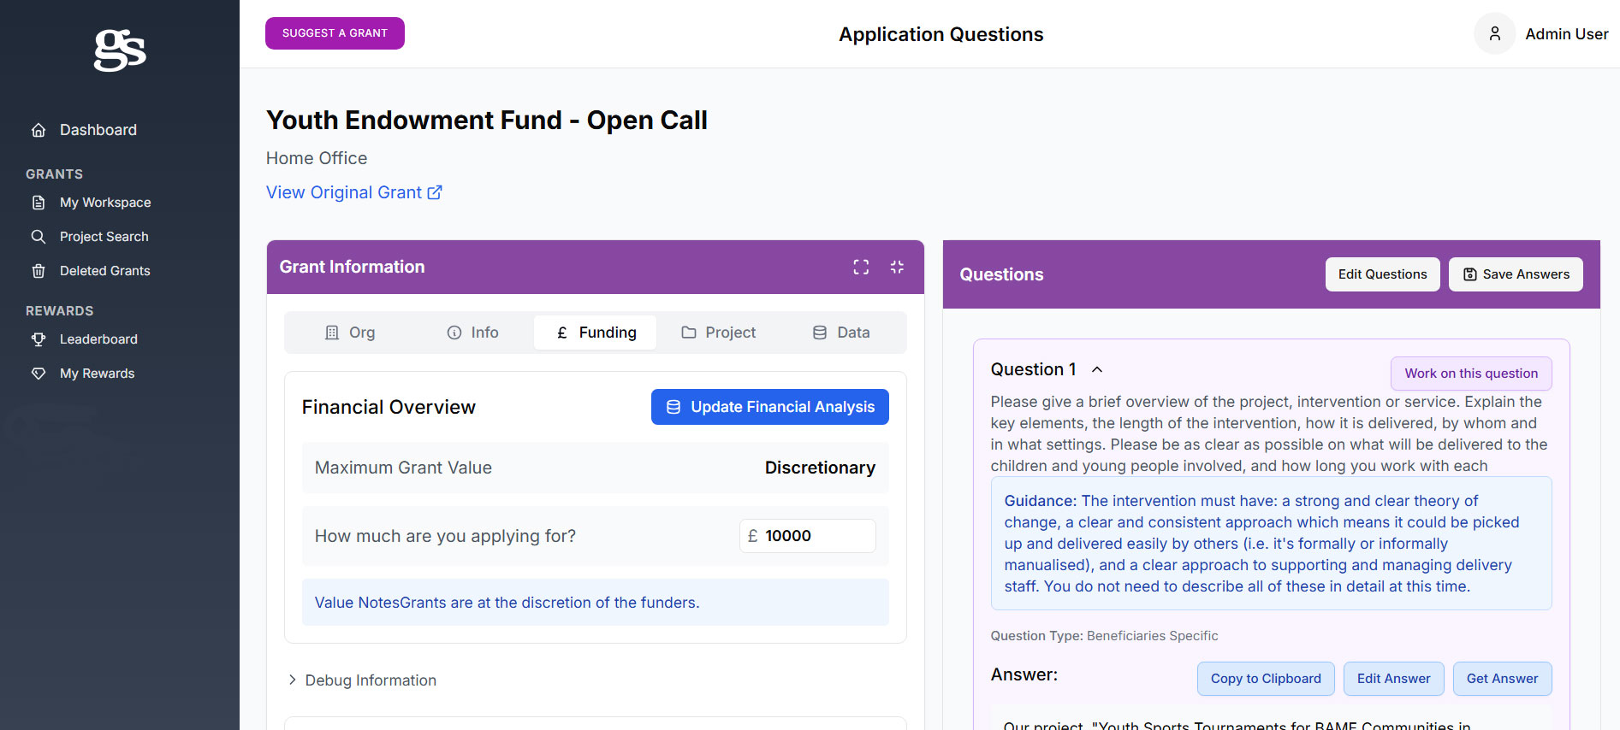
Task: Click the Edit Questions button
Action: point(1382,274)
